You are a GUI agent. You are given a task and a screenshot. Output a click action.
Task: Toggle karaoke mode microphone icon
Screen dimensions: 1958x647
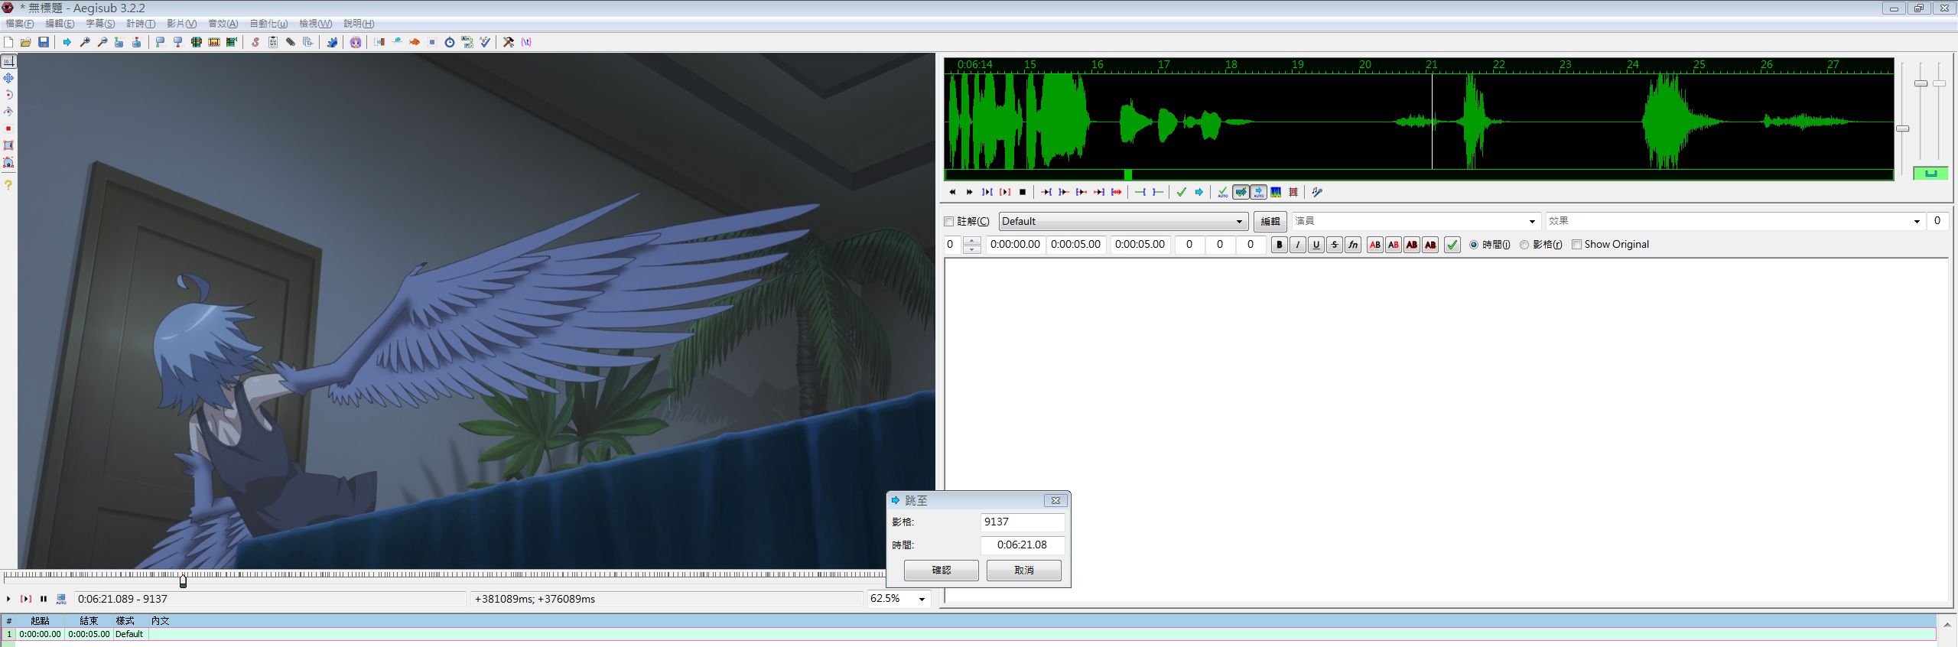pos(1317,192)
